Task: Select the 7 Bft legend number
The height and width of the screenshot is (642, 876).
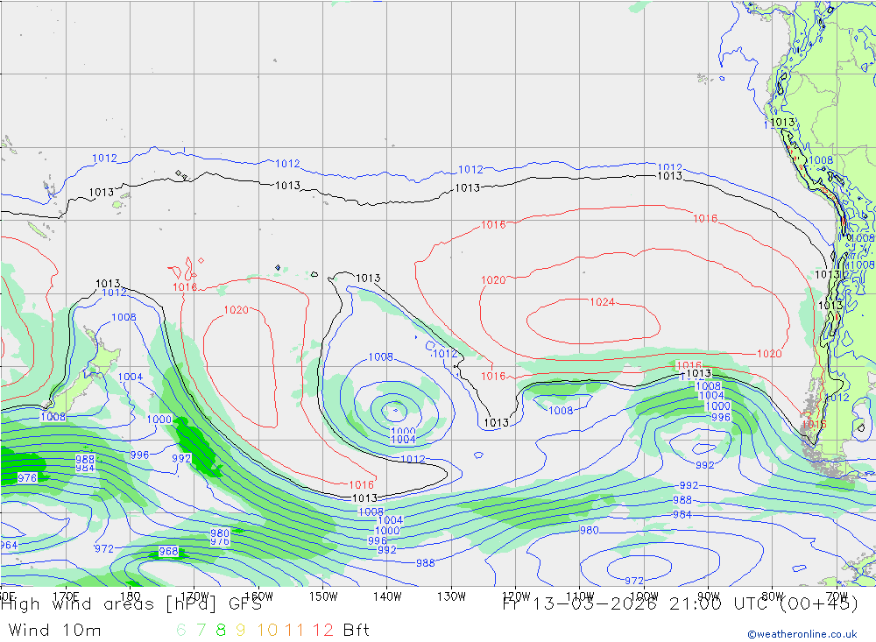Action: click(201, 631)
